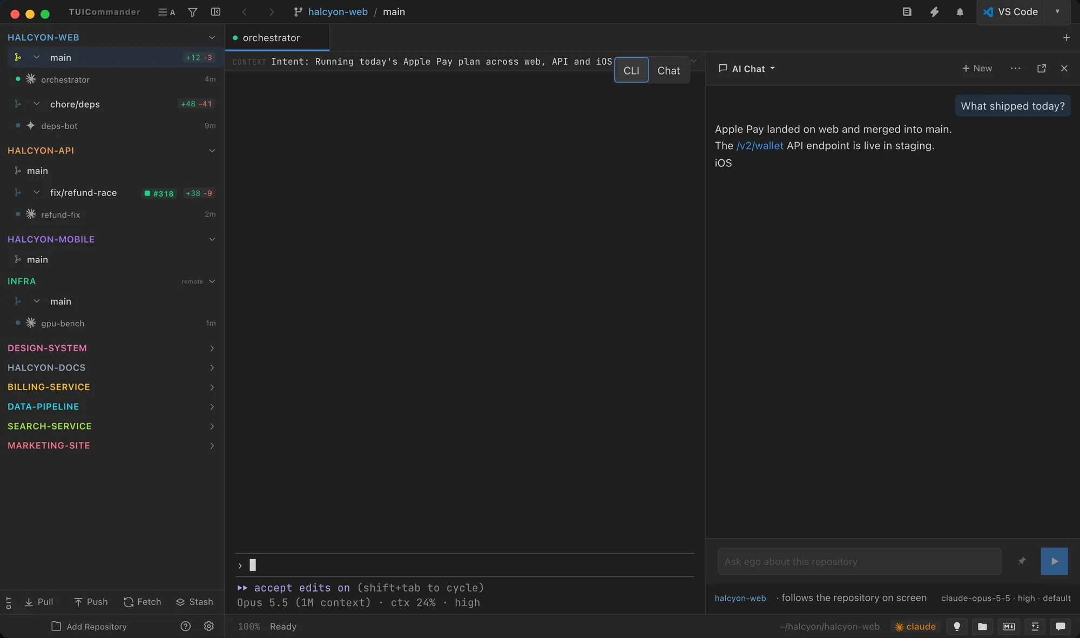The width and height of the screenshot is (1080, 638).
Task: Open the /v2/wallet link in chat
Action: (x=760, y=146)
